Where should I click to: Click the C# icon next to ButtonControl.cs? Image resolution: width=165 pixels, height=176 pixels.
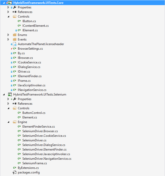pos(19,113)
